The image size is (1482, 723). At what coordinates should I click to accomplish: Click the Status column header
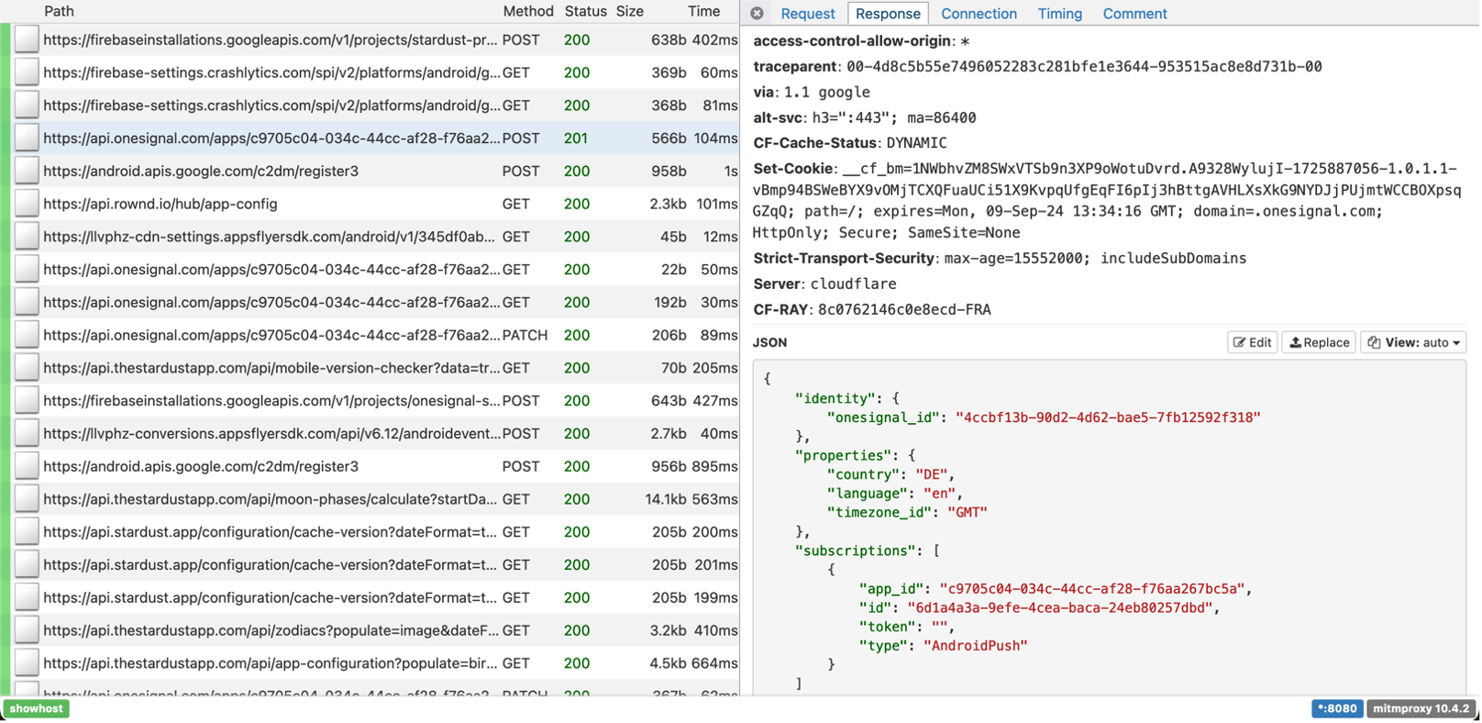(x=585, y=11)
